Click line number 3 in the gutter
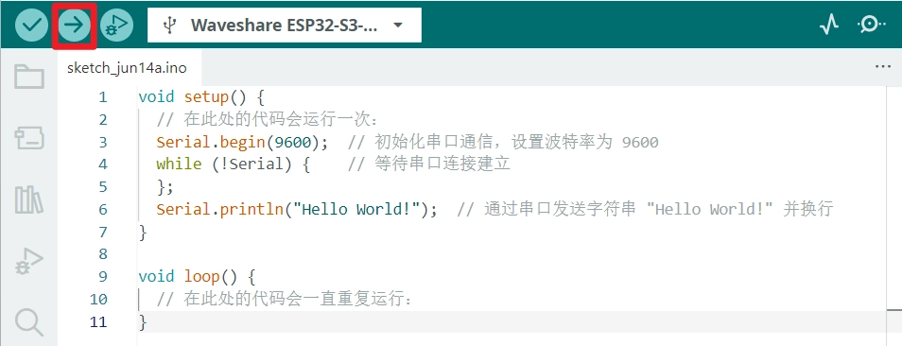This screenshot has height=346, width=902. (102, 142)
